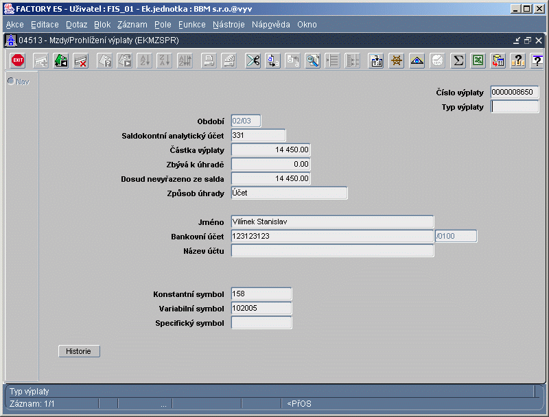Viewport: 549px width, 417px height.
Task: Click the empty Specifický symbol field
Action: [261, 322]
